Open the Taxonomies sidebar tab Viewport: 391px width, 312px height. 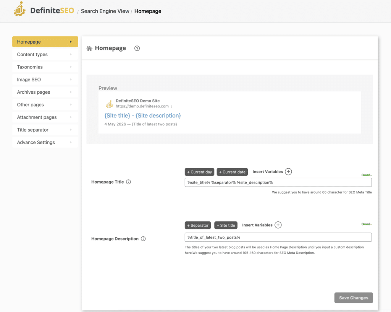pos(45,67)
